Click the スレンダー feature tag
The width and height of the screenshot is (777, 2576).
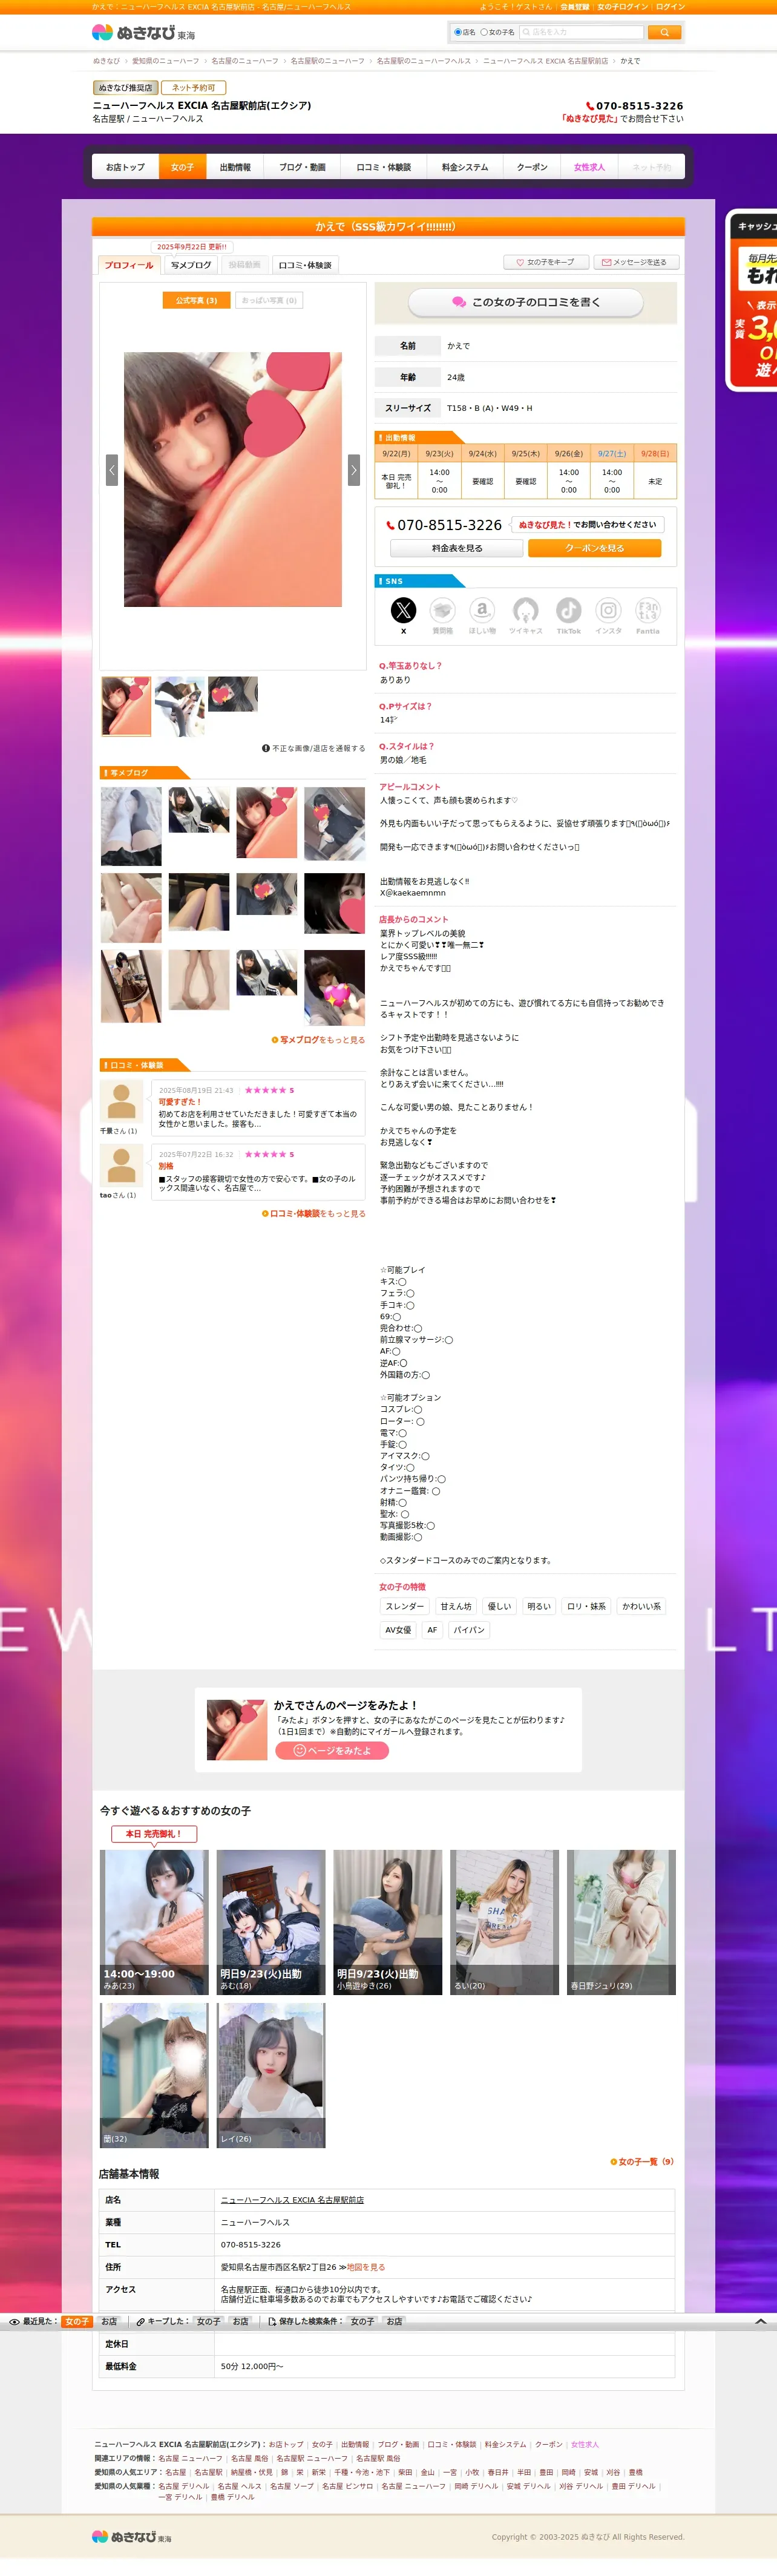point(404,1606)
